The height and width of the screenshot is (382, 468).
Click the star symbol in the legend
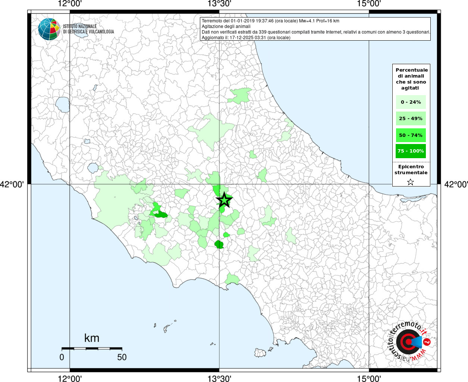click(x=410, y=182)
